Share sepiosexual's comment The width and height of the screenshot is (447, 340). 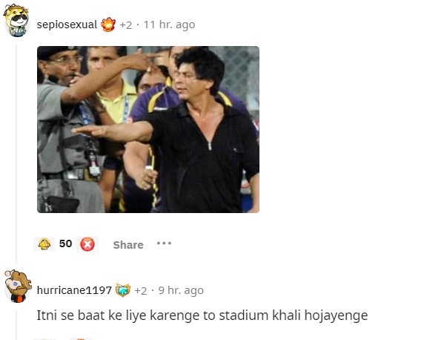click(x=128, y=245)
